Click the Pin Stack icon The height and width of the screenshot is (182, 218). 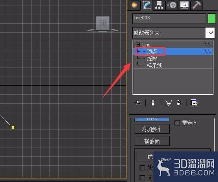(x=137, y=103)
